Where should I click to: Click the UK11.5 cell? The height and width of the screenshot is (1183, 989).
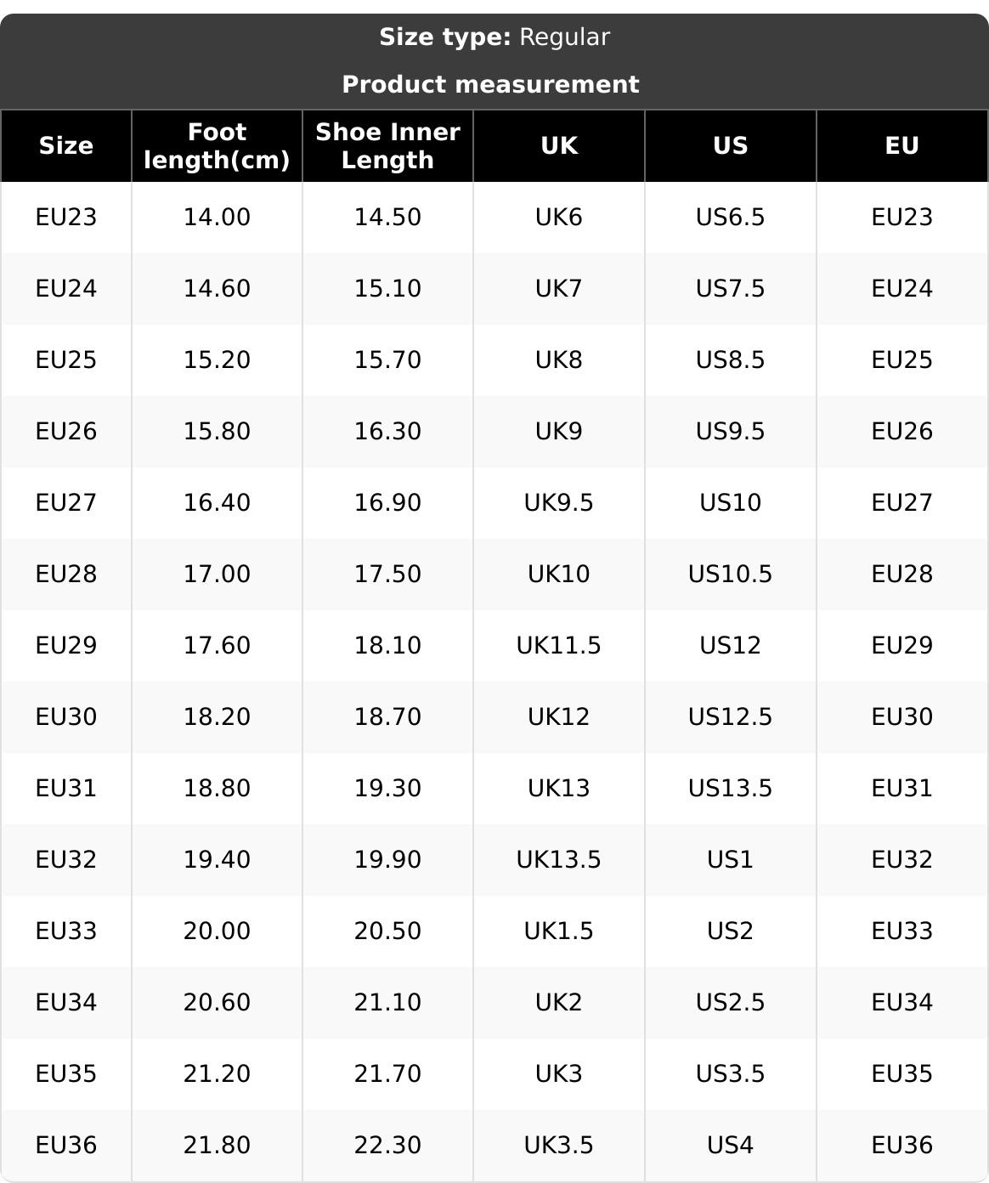pyautogui.click(x=559, y=646)
